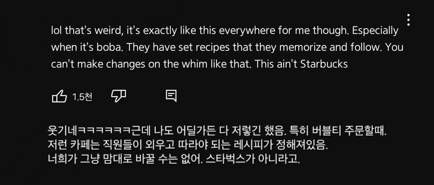434x185 pixels.
Task: Like the comment with thumbs-up icon
Action: click(x=59, y=96)
